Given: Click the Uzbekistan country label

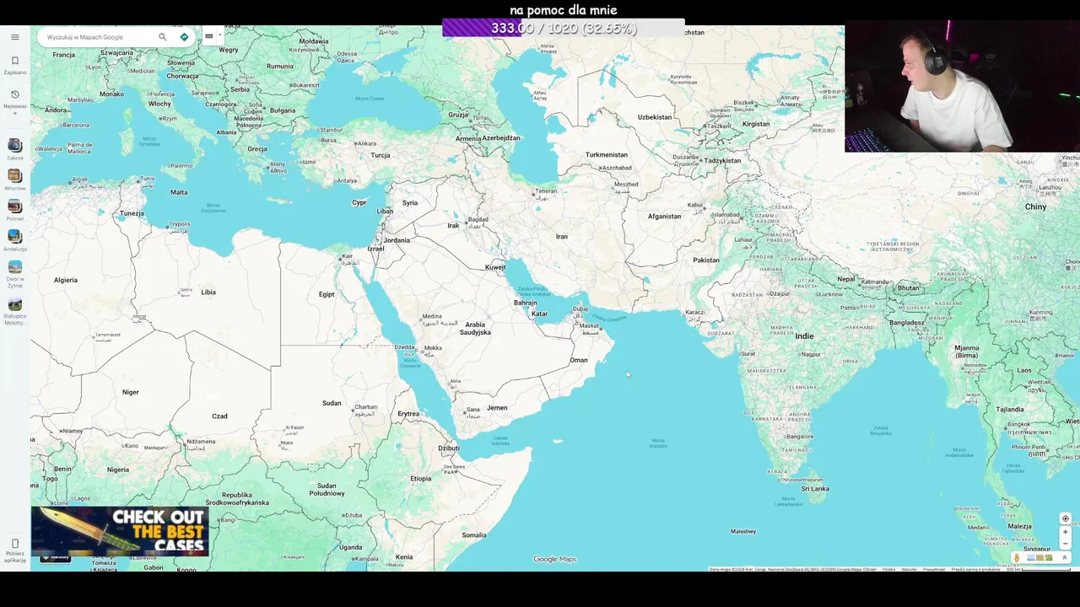Looking at the screenshot, I should (x=655, y=117).
